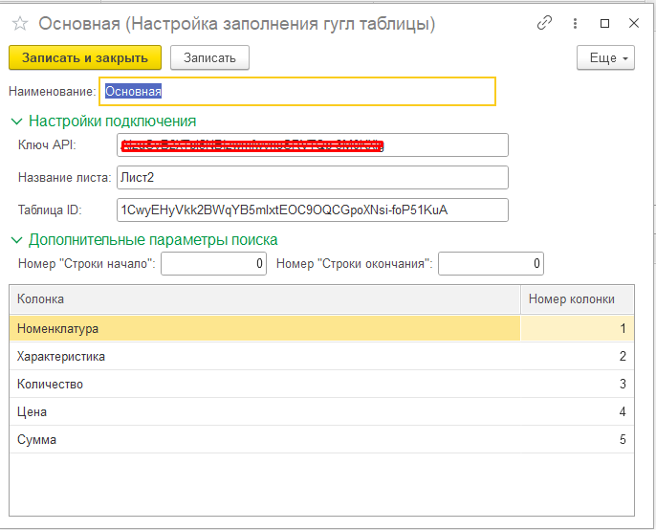Click the Записать button
The width and height of the screenshot is (656, 530).
209,57
